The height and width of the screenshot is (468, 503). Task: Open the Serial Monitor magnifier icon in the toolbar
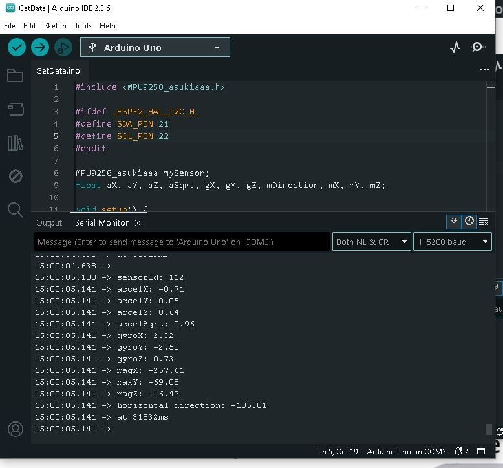click(x=478, y=47)
